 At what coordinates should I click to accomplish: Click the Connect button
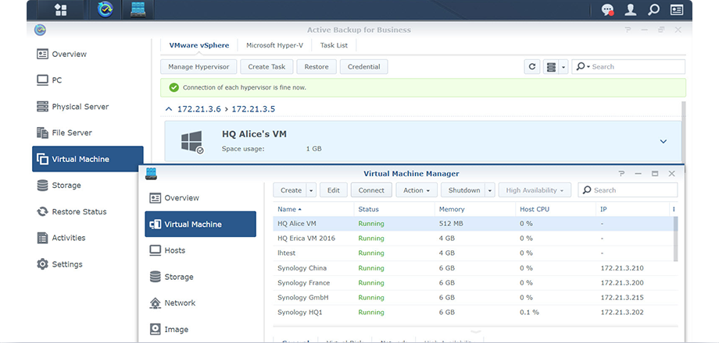click(x=371, y=190)
